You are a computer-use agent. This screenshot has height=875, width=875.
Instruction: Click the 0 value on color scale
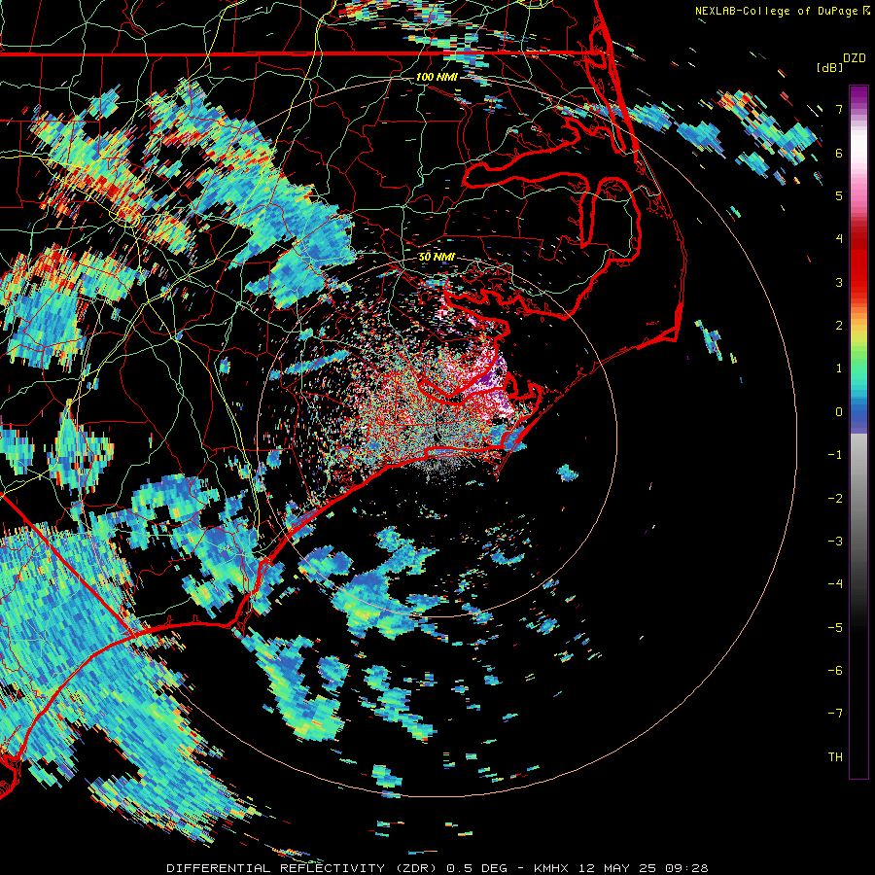point(839,412)
